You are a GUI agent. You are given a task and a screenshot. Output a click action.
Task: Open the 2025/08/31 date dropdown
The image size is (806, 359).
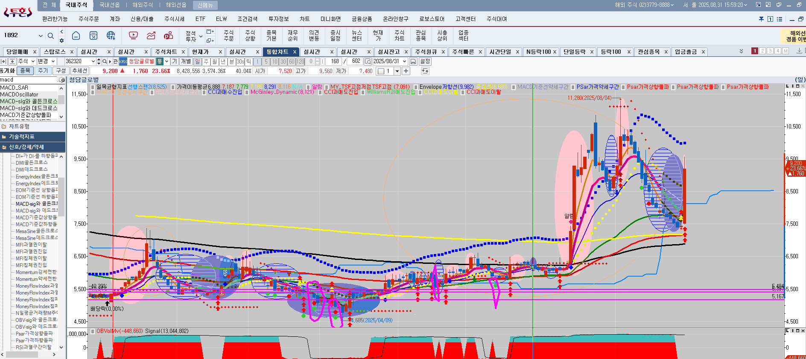pos(404,61)
